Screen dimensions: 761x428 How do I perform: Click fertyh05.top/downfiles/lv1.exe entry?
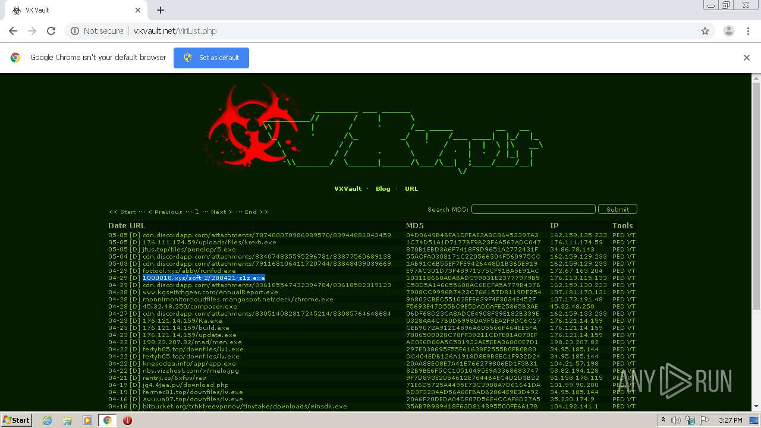(193, 350)
